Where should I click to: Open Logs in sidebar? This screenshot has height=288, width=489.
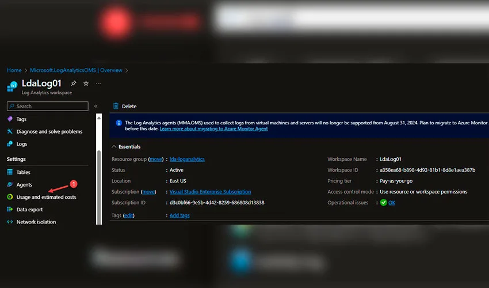pyautogui.click(x=21, y=144)
